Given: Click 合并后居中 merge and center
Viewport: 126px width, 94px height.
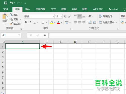Looking at the screenshot, I should (107, 22).
